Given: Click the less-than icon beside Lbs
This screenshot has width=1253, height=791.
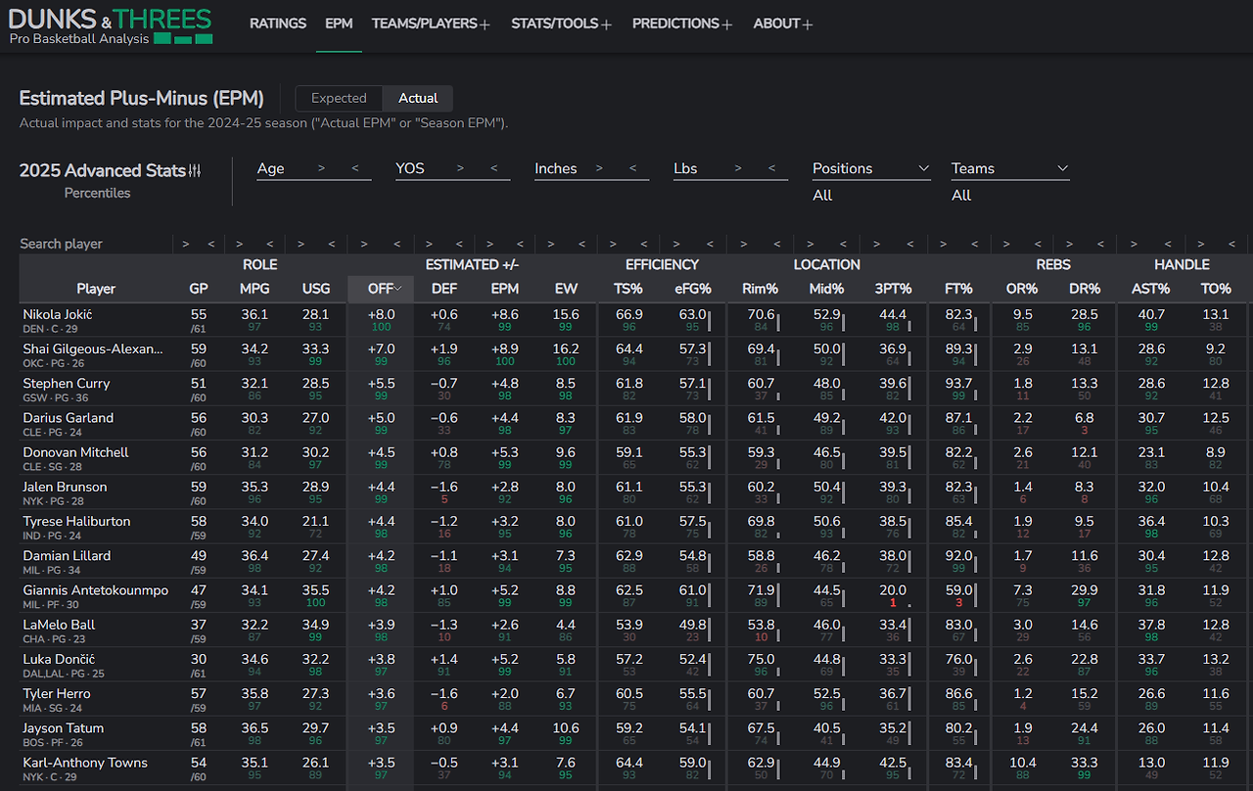Looking at the screenshot, I should [772, 168].
